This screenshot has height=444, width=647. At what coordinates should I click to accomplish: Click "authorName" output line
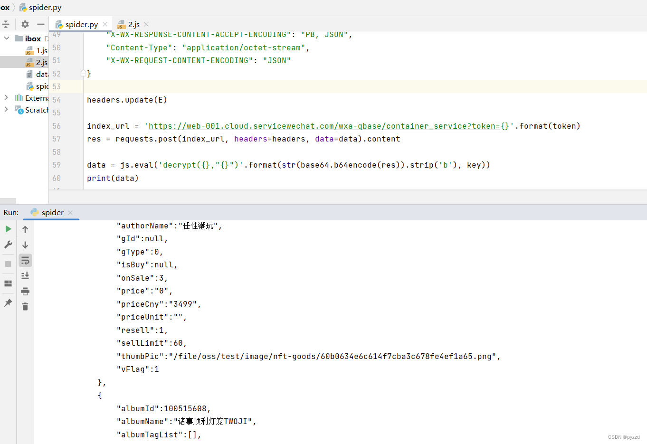coord(169,226)
